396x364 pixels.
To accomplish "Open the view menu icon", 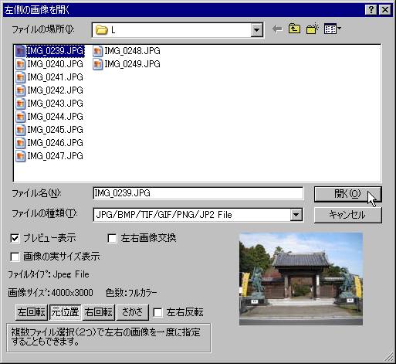I will click(333, 29).
